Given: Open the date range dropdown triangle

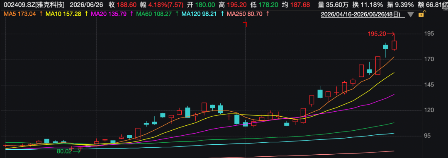Looking at the screenshot, I should tap(411, 15).
